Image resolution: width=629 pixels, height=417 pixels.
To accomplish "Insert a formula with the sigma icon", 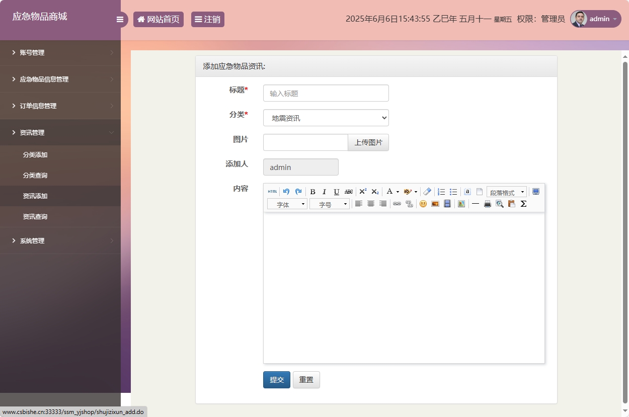I will 523,204.
